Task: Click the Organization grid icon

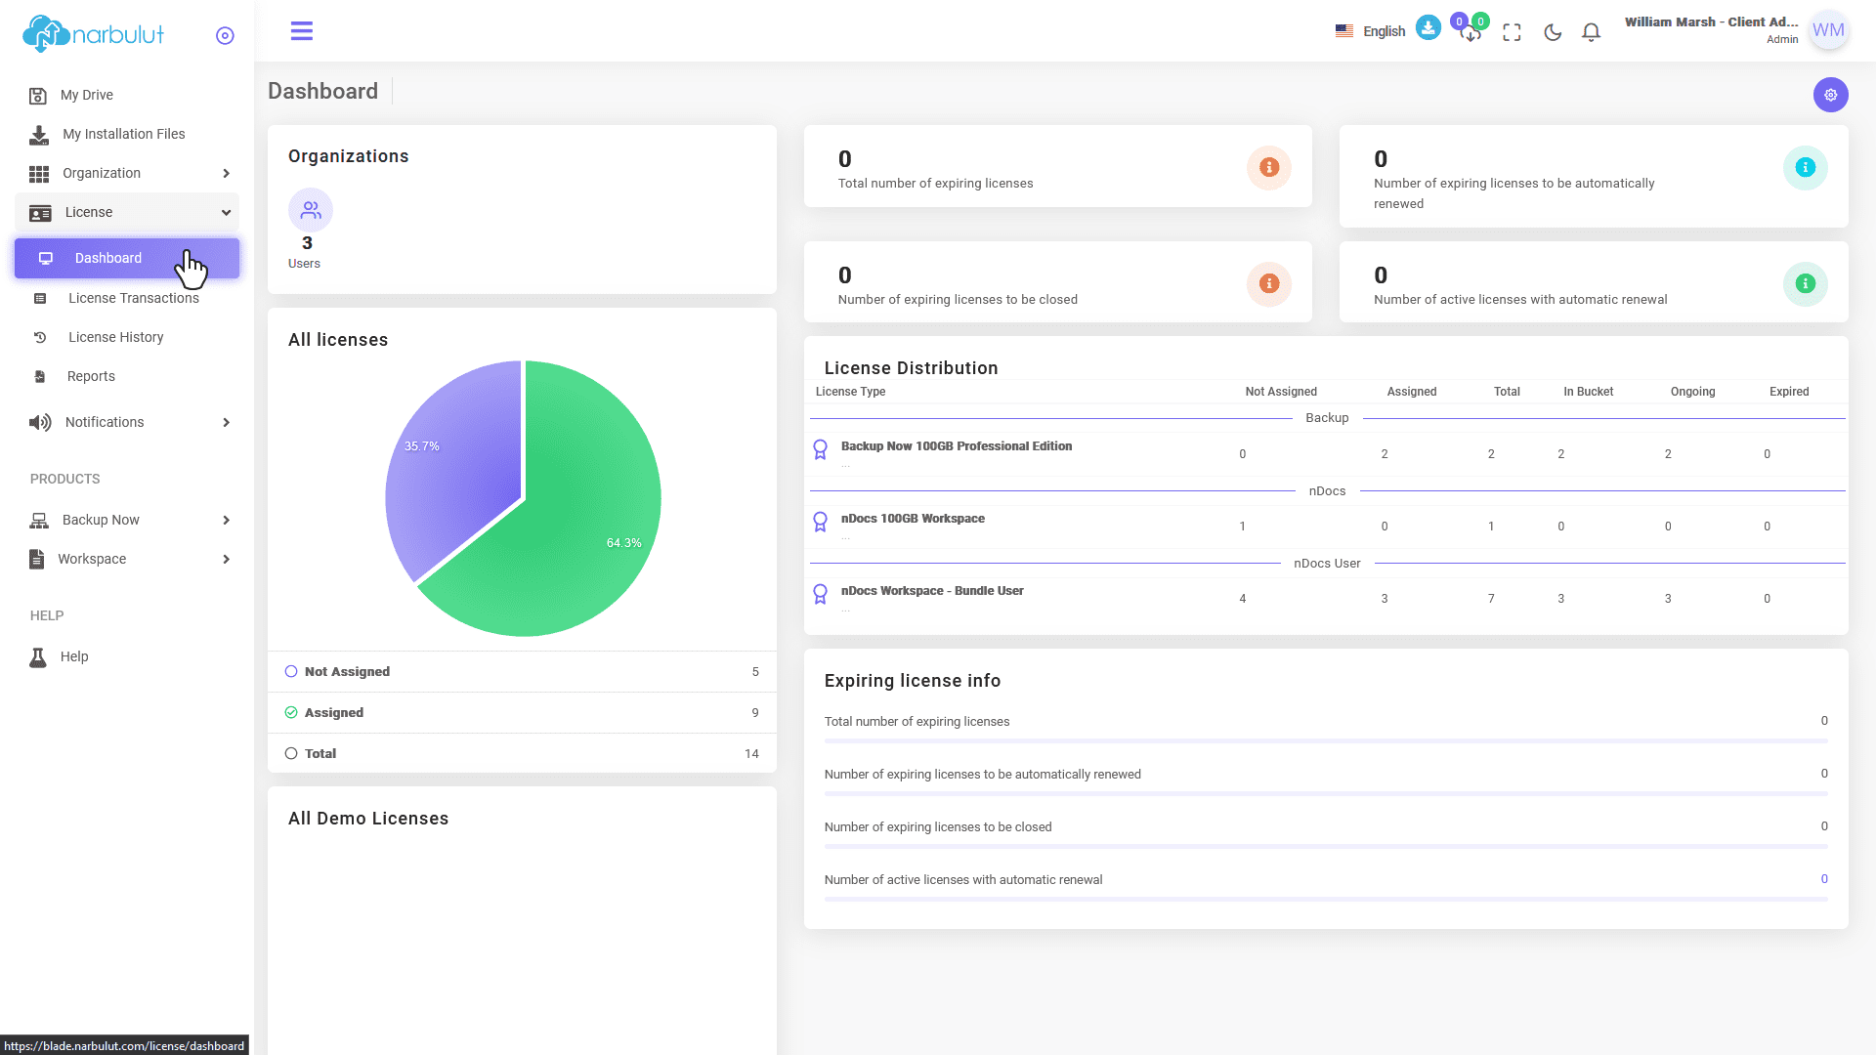Action: coord(39,174)
